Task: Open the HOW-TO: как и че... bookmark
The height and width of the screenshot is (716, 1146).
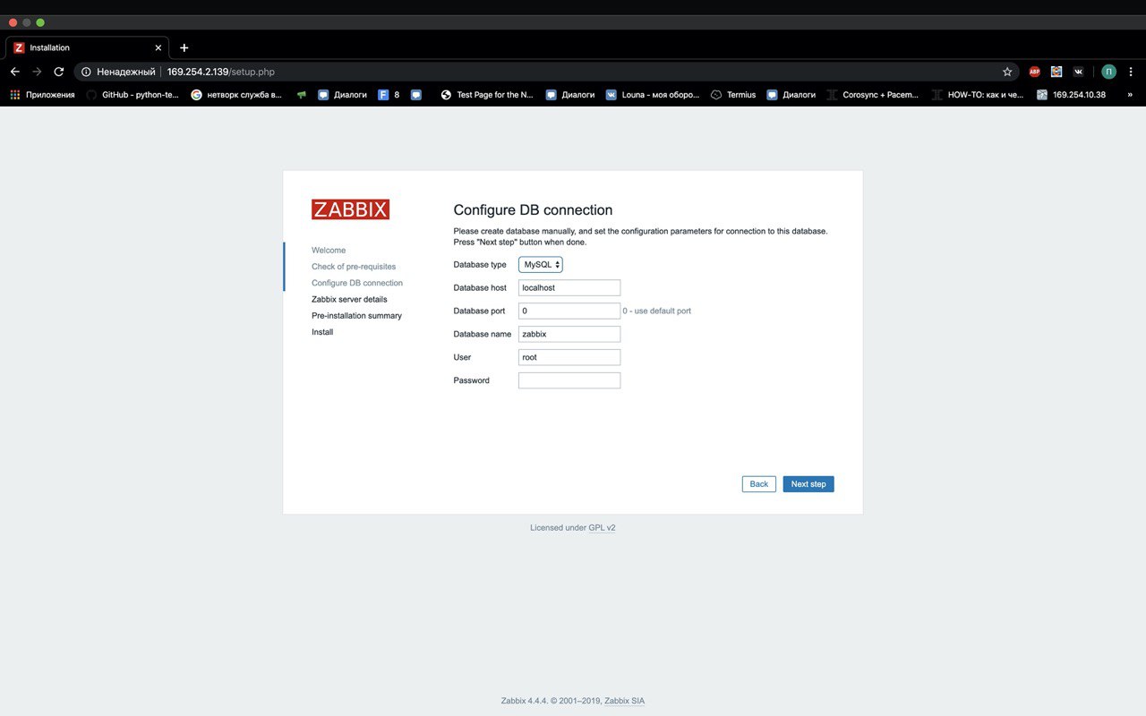Action: click(x=978, y=94)
